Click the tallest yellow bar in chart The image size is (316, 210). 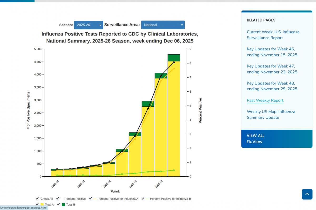point(174,118)
